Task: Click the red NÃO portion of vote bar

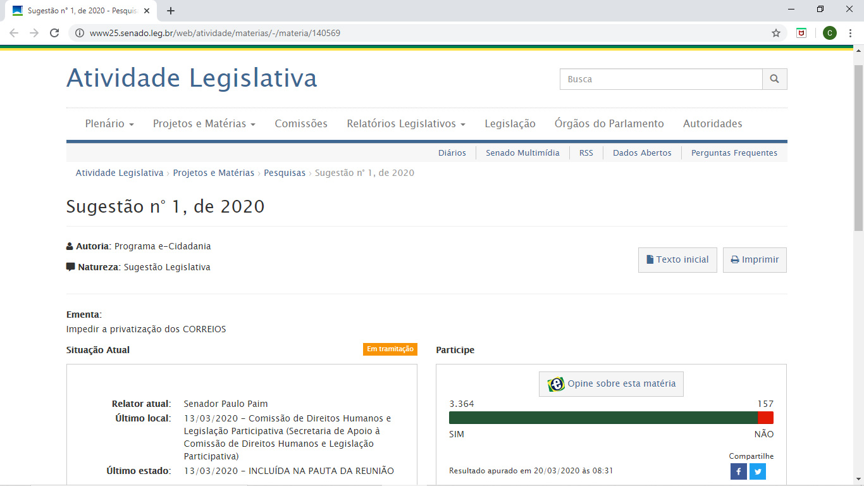Action: 765,418
